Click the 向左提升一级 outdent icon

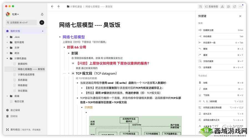pos(200,43)
